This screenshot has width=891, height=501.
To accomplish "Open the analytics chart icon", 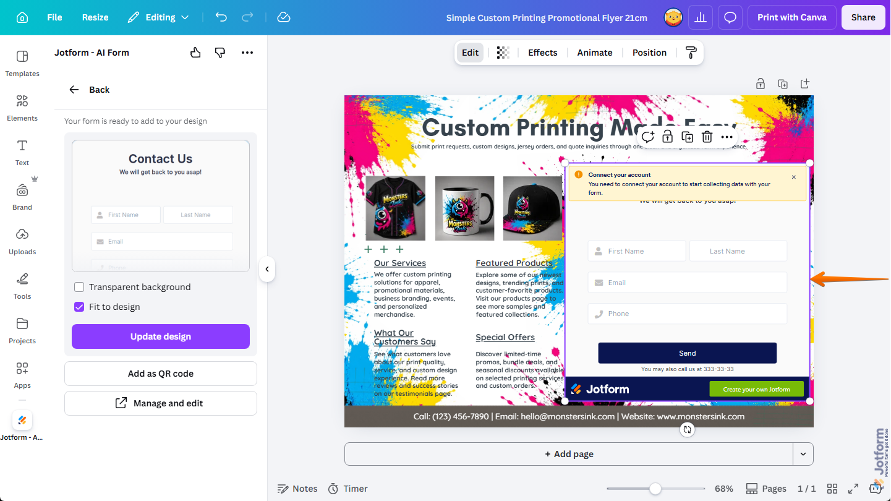I will click(x=701, y=17).
